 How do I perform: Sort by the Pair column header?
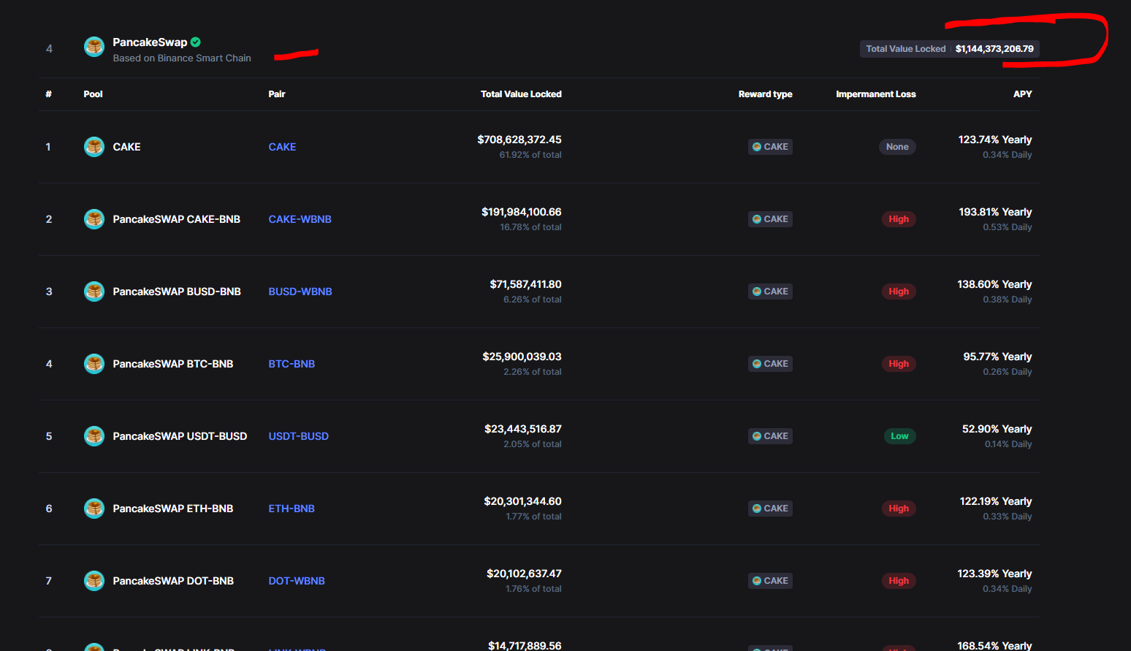click(277, 94)
